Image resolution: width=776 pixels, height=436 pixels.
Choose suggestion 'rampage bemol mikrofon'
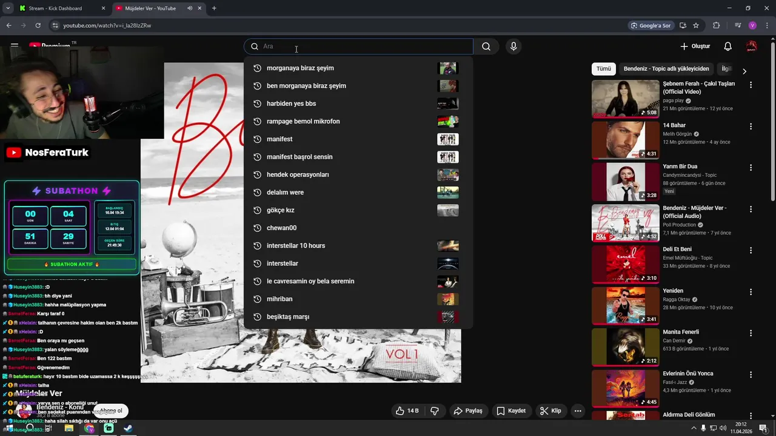click(358, 121)
